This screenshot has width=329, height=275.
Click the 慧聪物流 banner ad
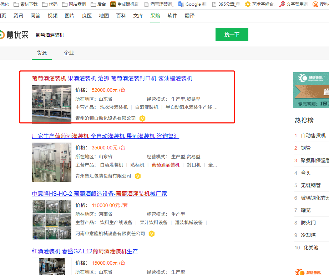coord(311,90)
